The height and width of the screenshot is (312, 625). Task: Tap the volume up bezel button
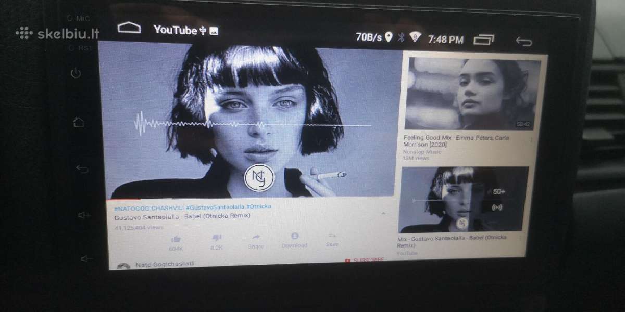(x=84, y=215)
